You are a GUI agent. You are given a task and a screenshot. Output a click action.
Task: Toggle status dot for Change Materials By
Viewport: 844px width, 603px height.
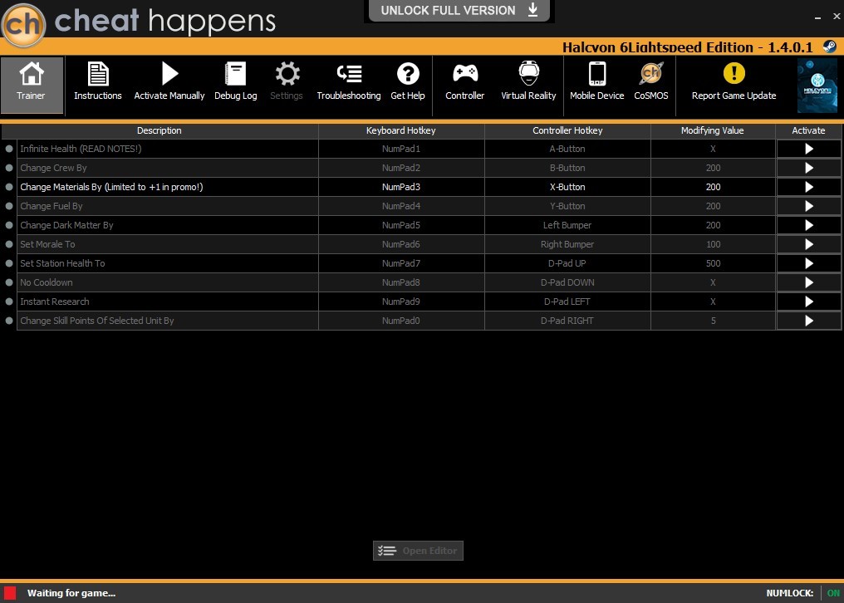(9, 187)
